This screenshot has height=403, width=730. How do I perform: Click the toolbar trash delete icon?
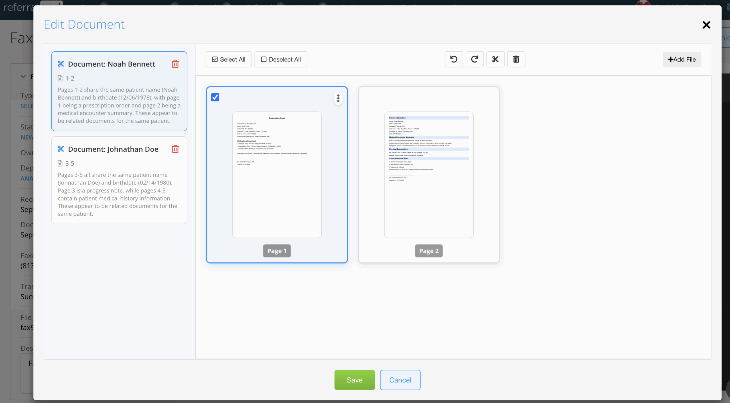(516, 59)
